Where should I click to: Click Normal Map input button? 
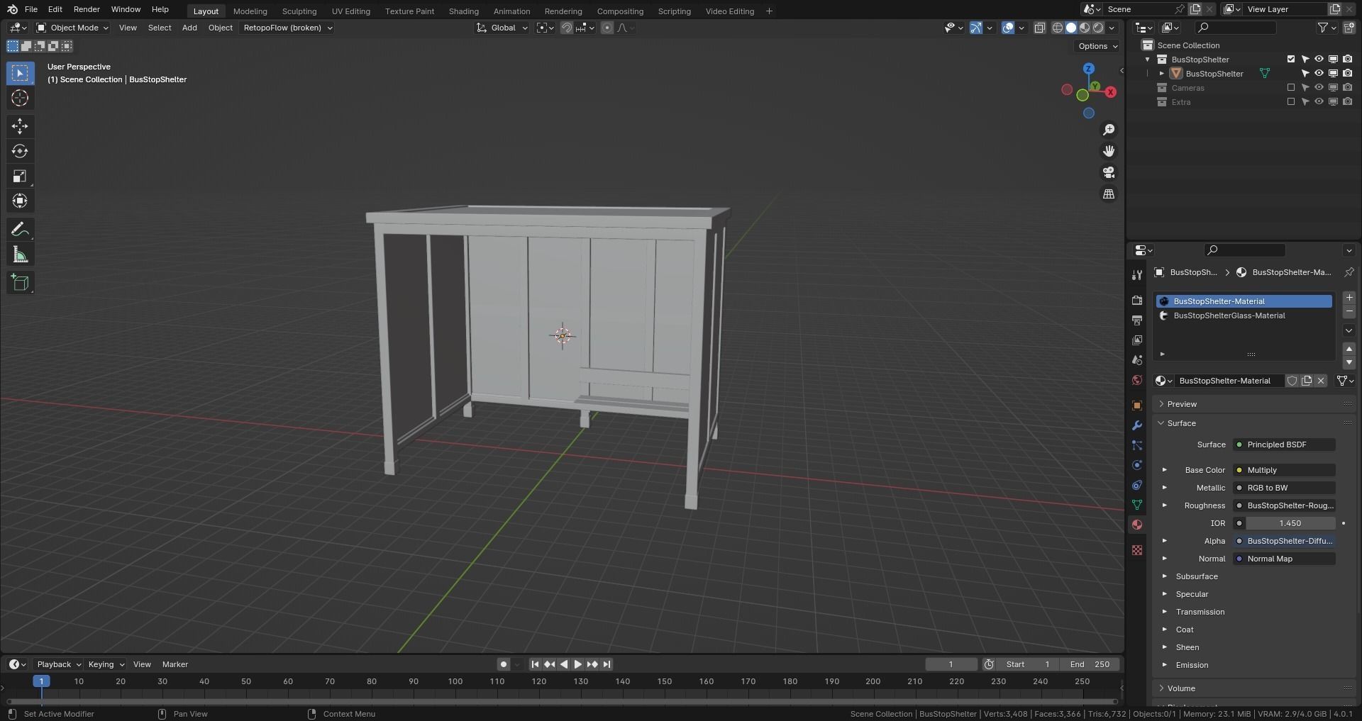1285,559
